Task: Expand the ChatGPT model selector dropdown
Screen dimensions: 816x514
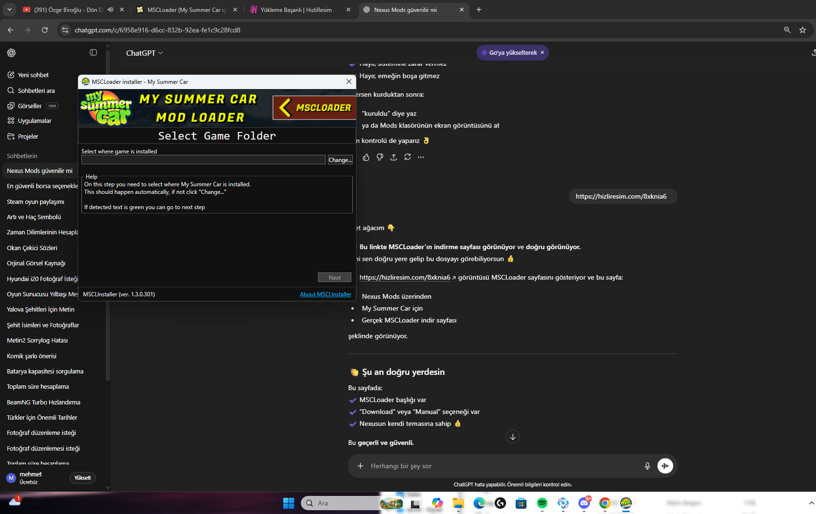Action: [144, 53]
